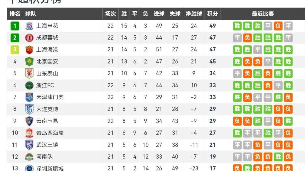
Task: Open 河南队 team name link
Action: [x=44, y=156]
